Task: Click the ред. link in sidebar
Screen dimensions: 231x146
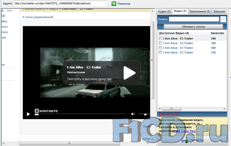Action: [10, 11]
